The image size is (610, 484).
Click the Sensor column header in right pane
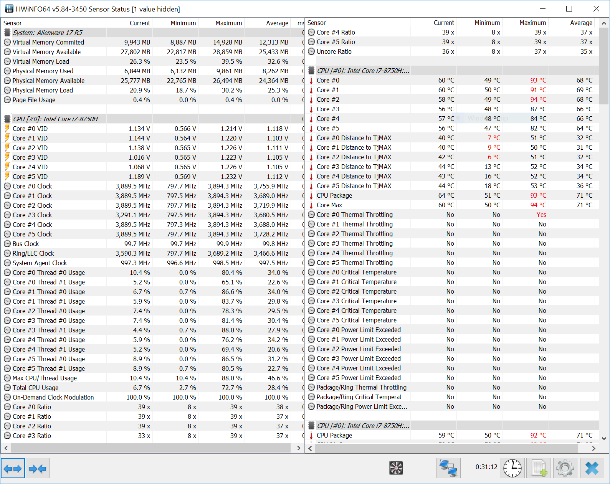[x=358, y=23]
